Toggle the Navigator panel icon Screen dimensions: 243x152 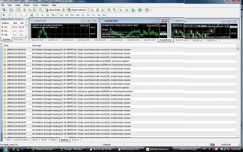pyautogui.click(x=30, y=10)
